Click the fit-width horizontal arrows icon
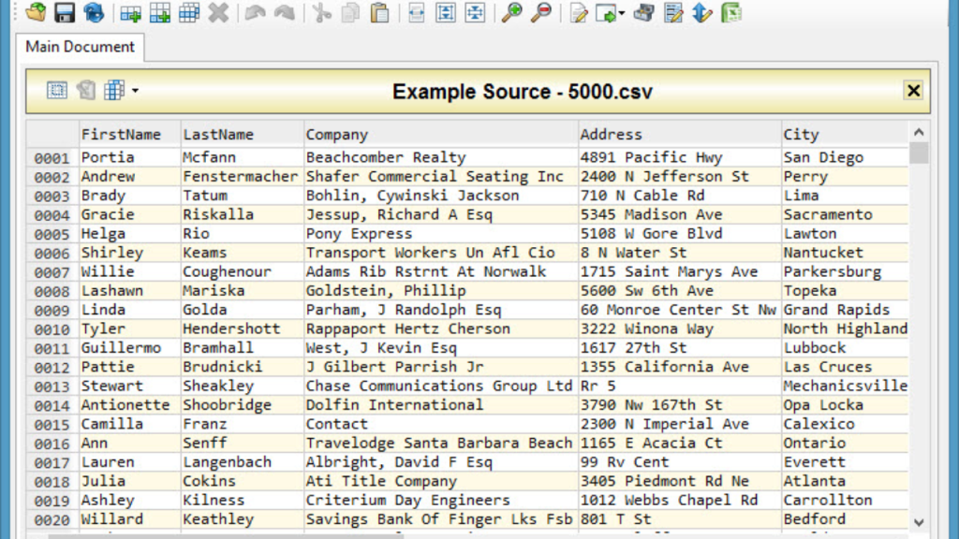 point(417,13)
